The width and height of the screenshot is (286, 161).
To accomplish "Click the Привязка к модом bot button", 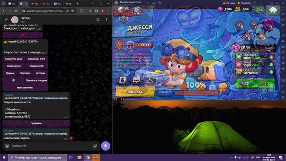I will tap(37, 80).
